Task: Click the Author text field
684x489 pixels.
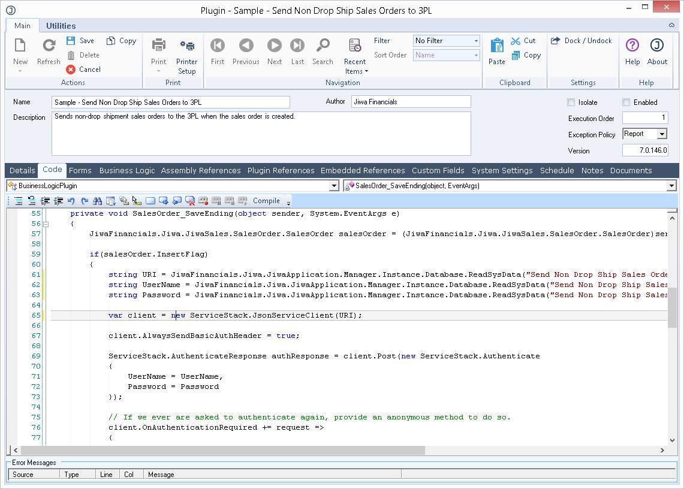Action: point(411,102)
